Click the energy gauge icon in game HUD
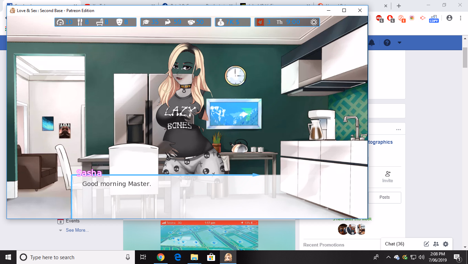The image size is (468, 264). coord(60,22)
